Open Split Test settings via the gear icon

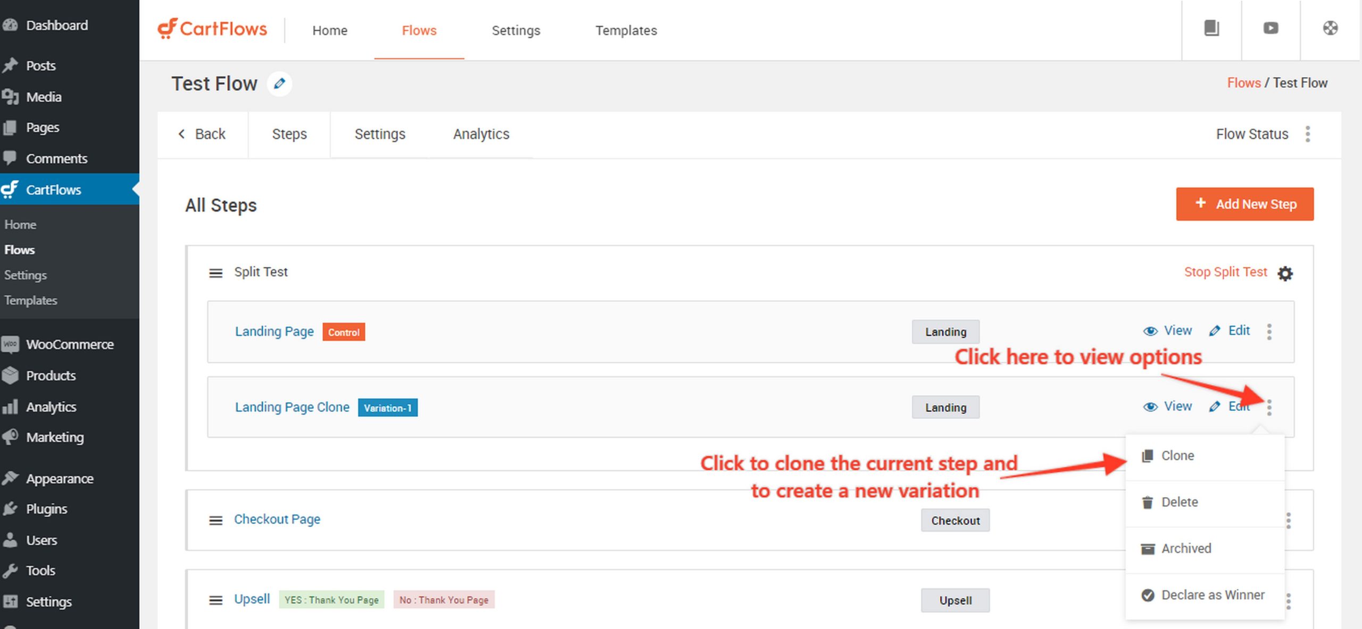(x=1285, y=273)
